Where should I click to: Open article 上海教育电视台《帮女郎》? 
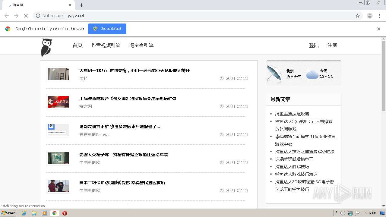128,99
